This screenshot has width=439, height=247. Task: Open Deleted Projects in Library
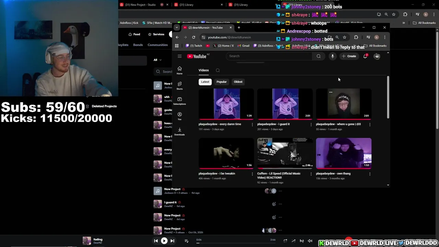click(101, 106)
